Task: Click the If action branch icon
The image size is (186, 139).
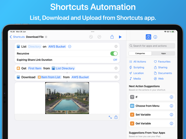Action: tap(132, 97)
